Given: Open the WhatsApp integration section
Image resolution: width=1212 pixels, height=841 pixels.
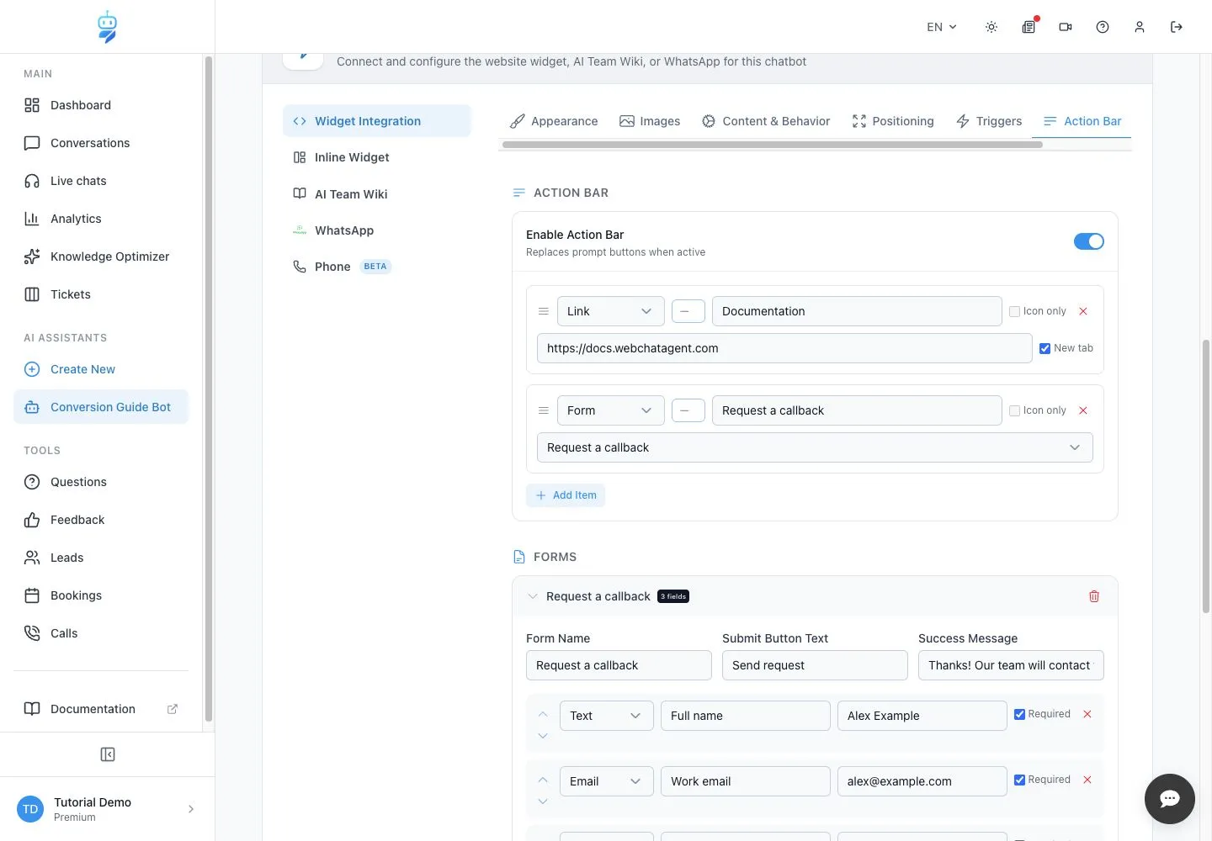Looking at the screenshot, I should tap(377, 230).
